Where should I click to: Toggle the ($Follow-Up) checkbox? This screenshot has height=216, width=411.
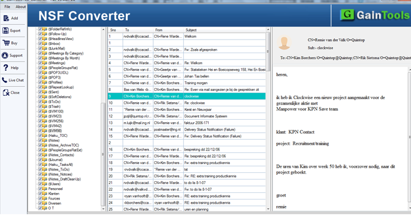tap(40, 34)
